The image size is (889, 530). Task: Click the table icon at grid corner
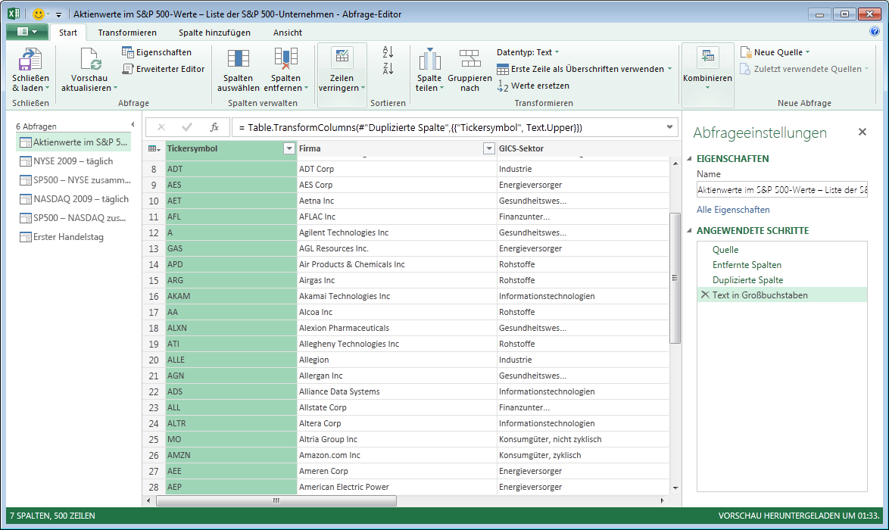coord(153,148)
